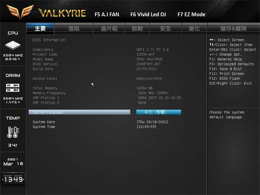Switch to the 進階 (Advanced) tab
This screenshot has width=260, height=195.
point(74,29)
